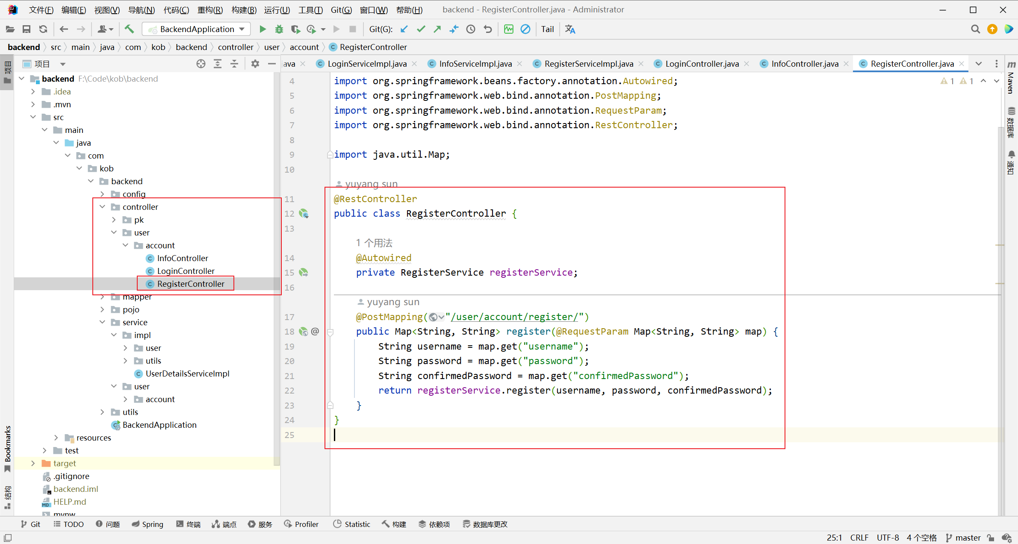Open Git history clock icon
Image resolution: width=1018 pixels, height=544 pixels.
[x=470, y=29]
